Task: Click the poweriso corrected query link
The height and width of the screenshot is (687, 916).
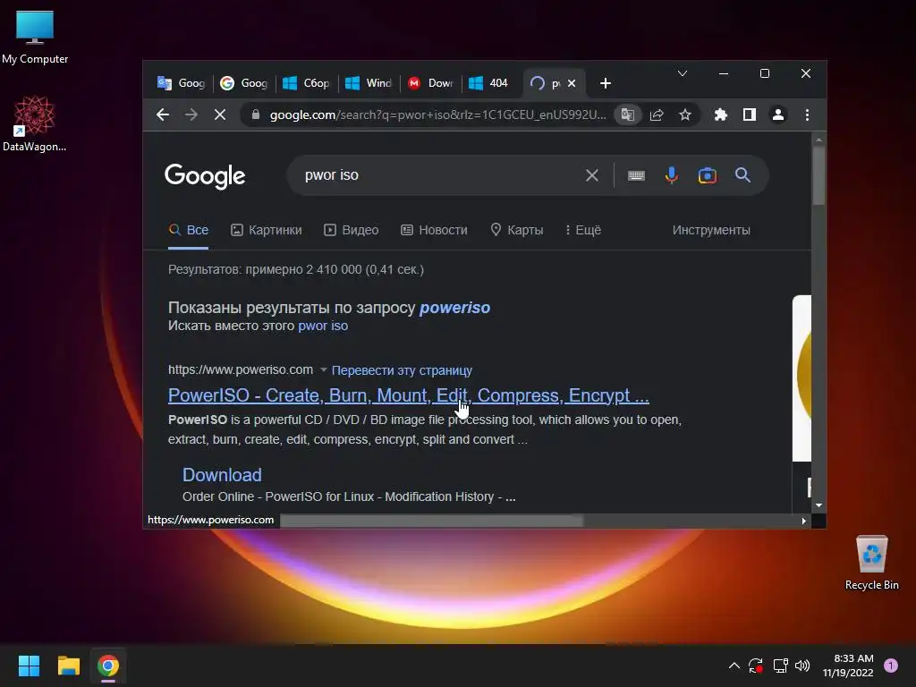Action: tap(454, 308)
